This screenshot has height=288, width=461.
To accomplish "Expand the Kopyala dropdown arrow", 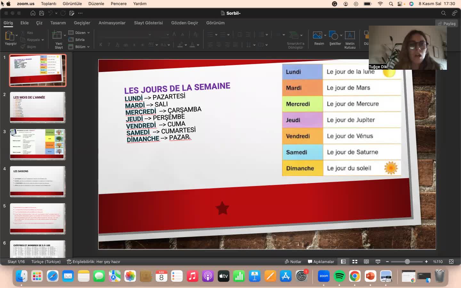I will [x=43, y=40].
